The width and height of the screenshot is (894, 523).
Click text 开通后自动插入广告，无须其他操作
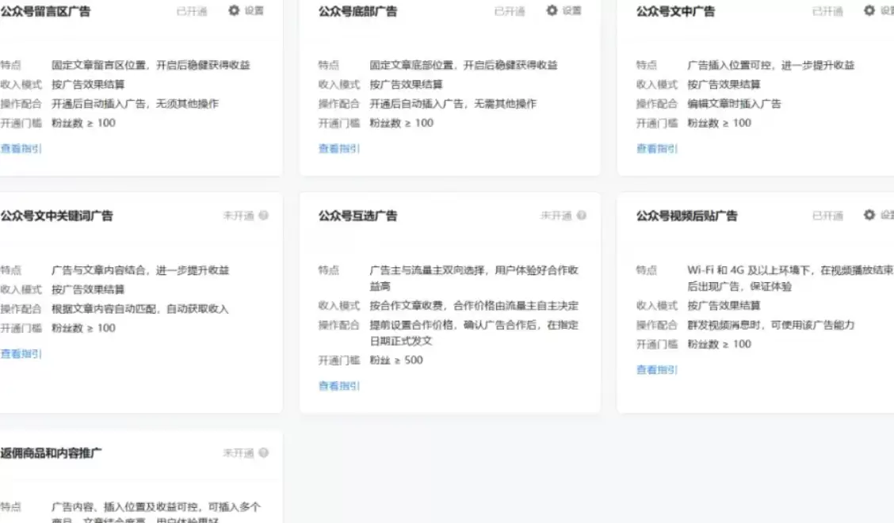pos(135,104)
